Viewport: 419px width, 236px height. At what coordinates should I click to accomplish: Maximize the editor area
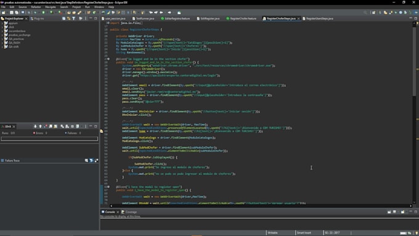coord(416,18)
